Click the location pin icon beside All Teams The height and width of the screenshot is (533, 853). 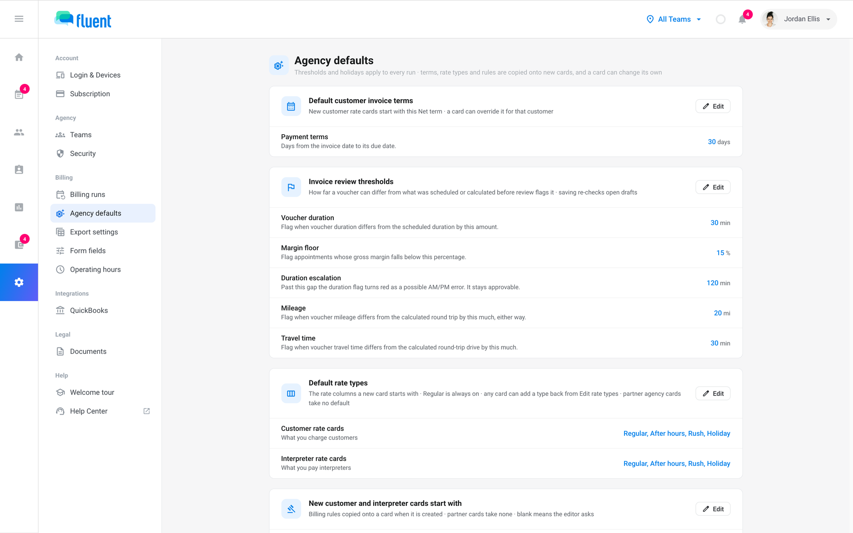(x=650, y=19)
